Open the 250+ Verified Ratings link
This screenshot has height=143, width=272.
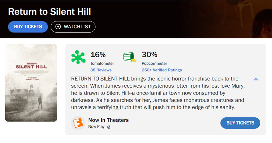(161, 70)
